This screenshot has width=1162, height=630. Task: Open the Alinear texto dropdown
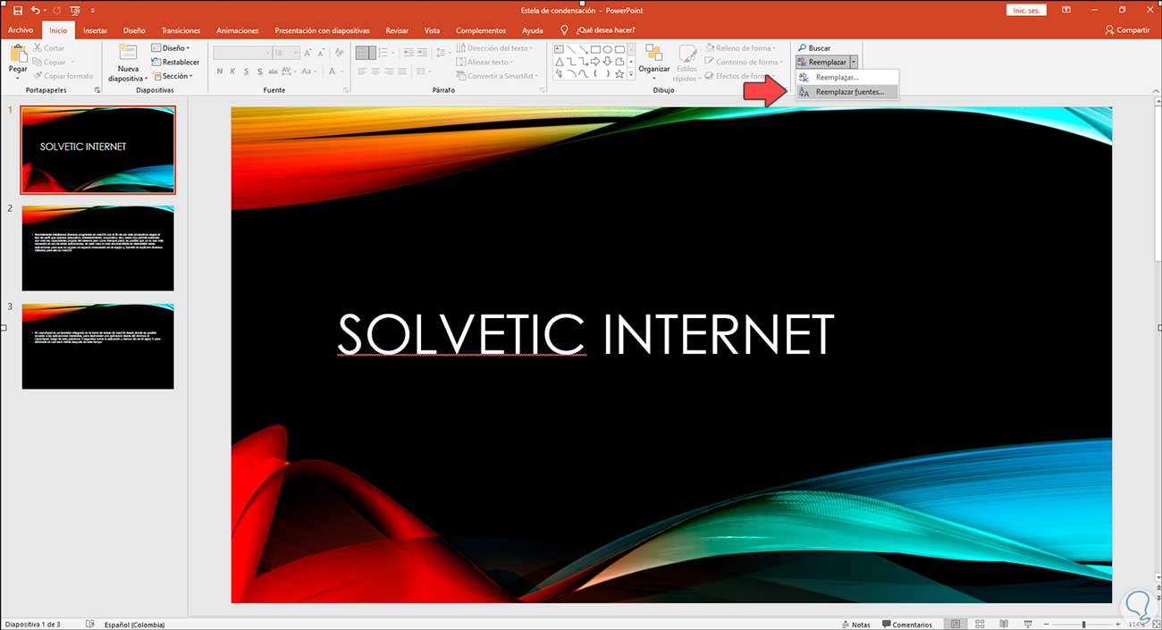click(x=484, y=63)
